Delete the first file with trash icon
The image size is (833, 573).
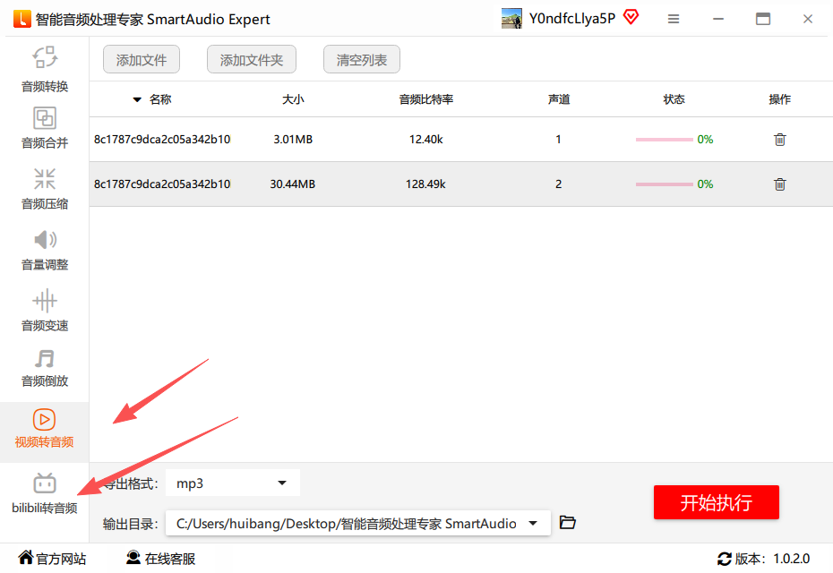[x=779, y=140]
